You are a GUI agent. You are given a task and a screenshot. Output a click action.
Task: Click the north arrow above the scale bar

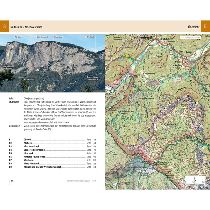[195, 179]
